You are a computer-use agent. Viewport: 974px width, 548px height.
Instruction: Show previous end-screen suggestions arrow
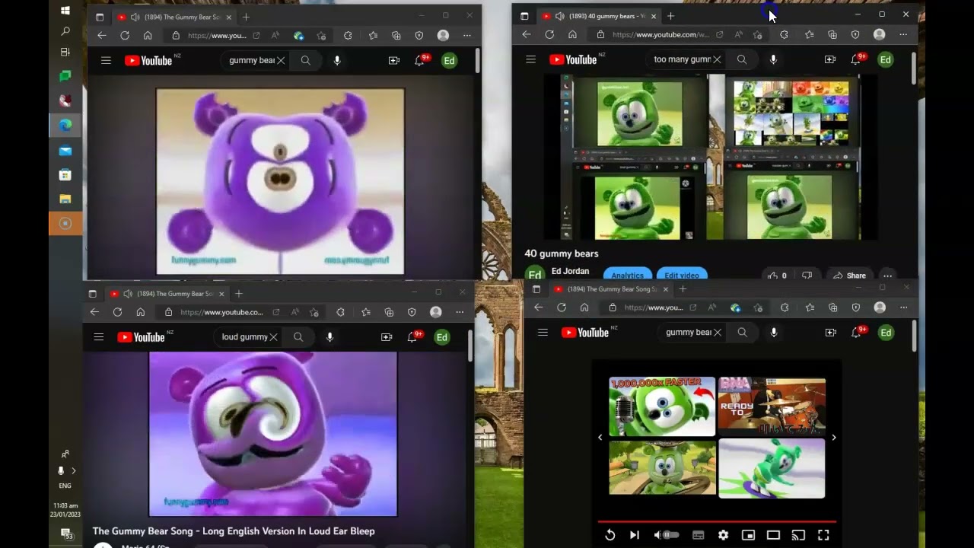(x=600, y=437)
